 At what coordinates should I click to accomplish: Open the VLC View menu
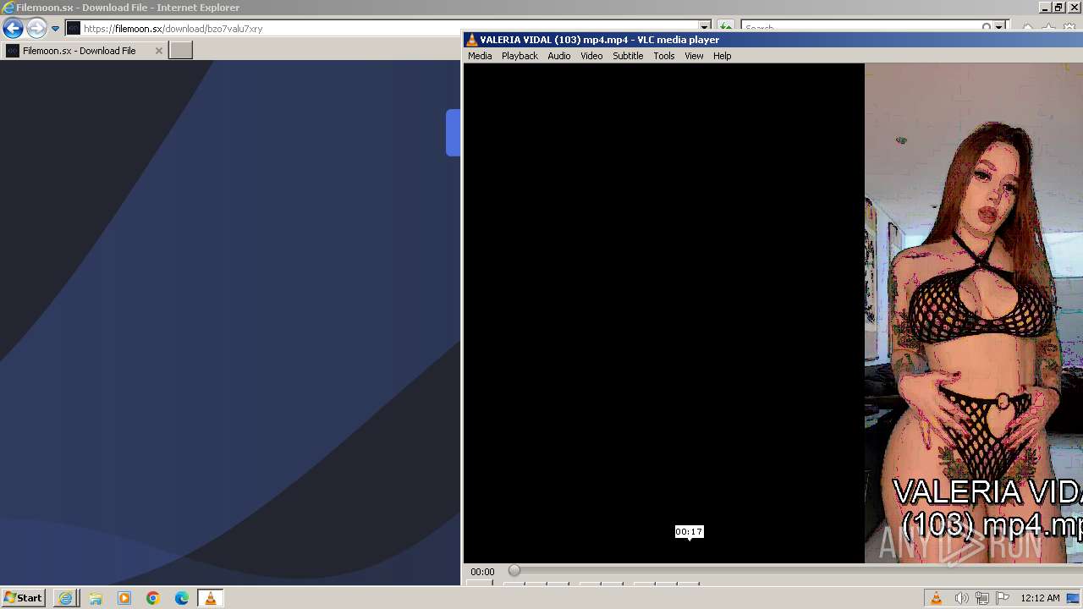[x=694, y=56]
